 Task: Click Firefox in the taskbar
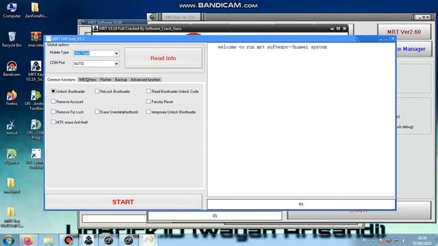coord(28,241)
